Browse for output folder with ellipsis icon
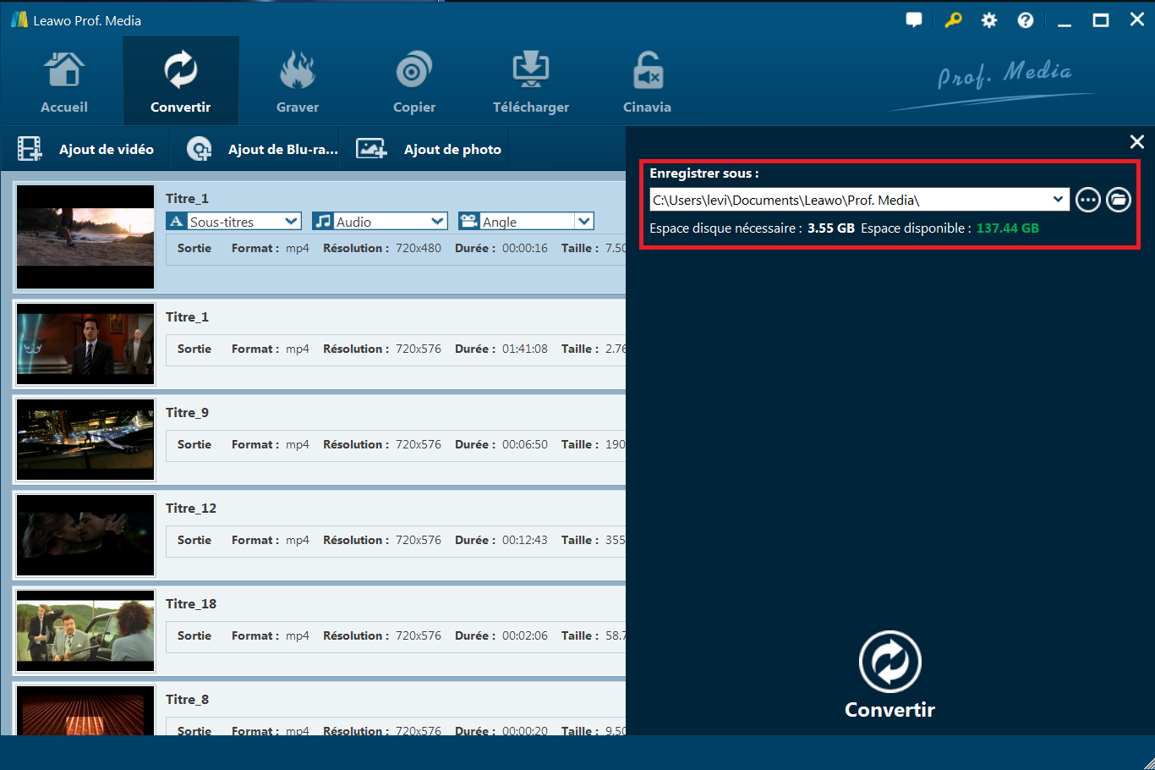The height and width of the screenshot is (770, 1155). point(1088,200)
